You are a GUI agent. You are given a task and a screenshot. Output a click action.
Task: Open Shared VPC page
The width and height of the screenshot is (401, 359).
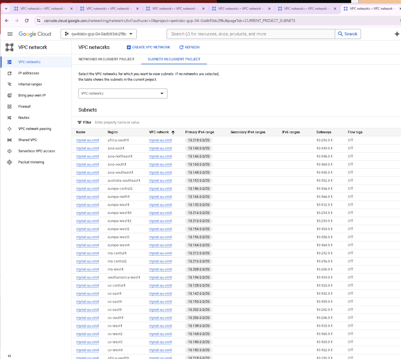click(x=27, y=140)
